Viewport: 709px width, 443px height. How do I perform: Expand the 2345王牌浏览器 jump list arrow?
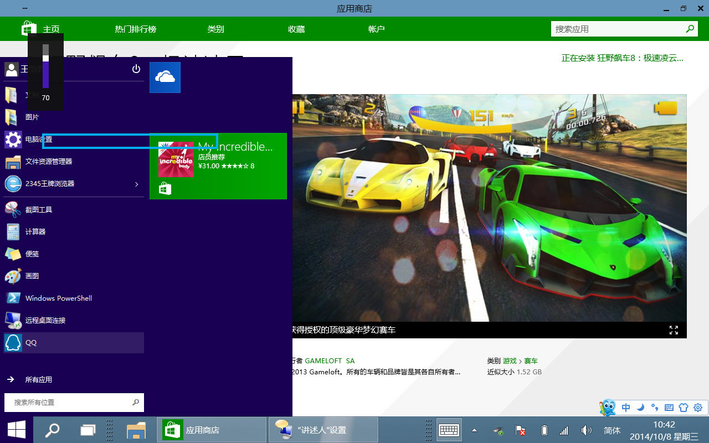click(137, 184)
